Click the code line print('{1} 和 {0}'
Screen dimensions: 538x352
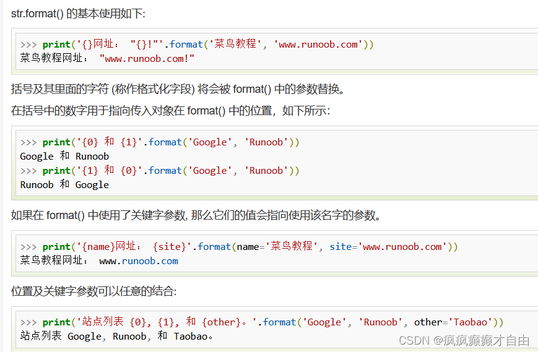pos(160,170)
